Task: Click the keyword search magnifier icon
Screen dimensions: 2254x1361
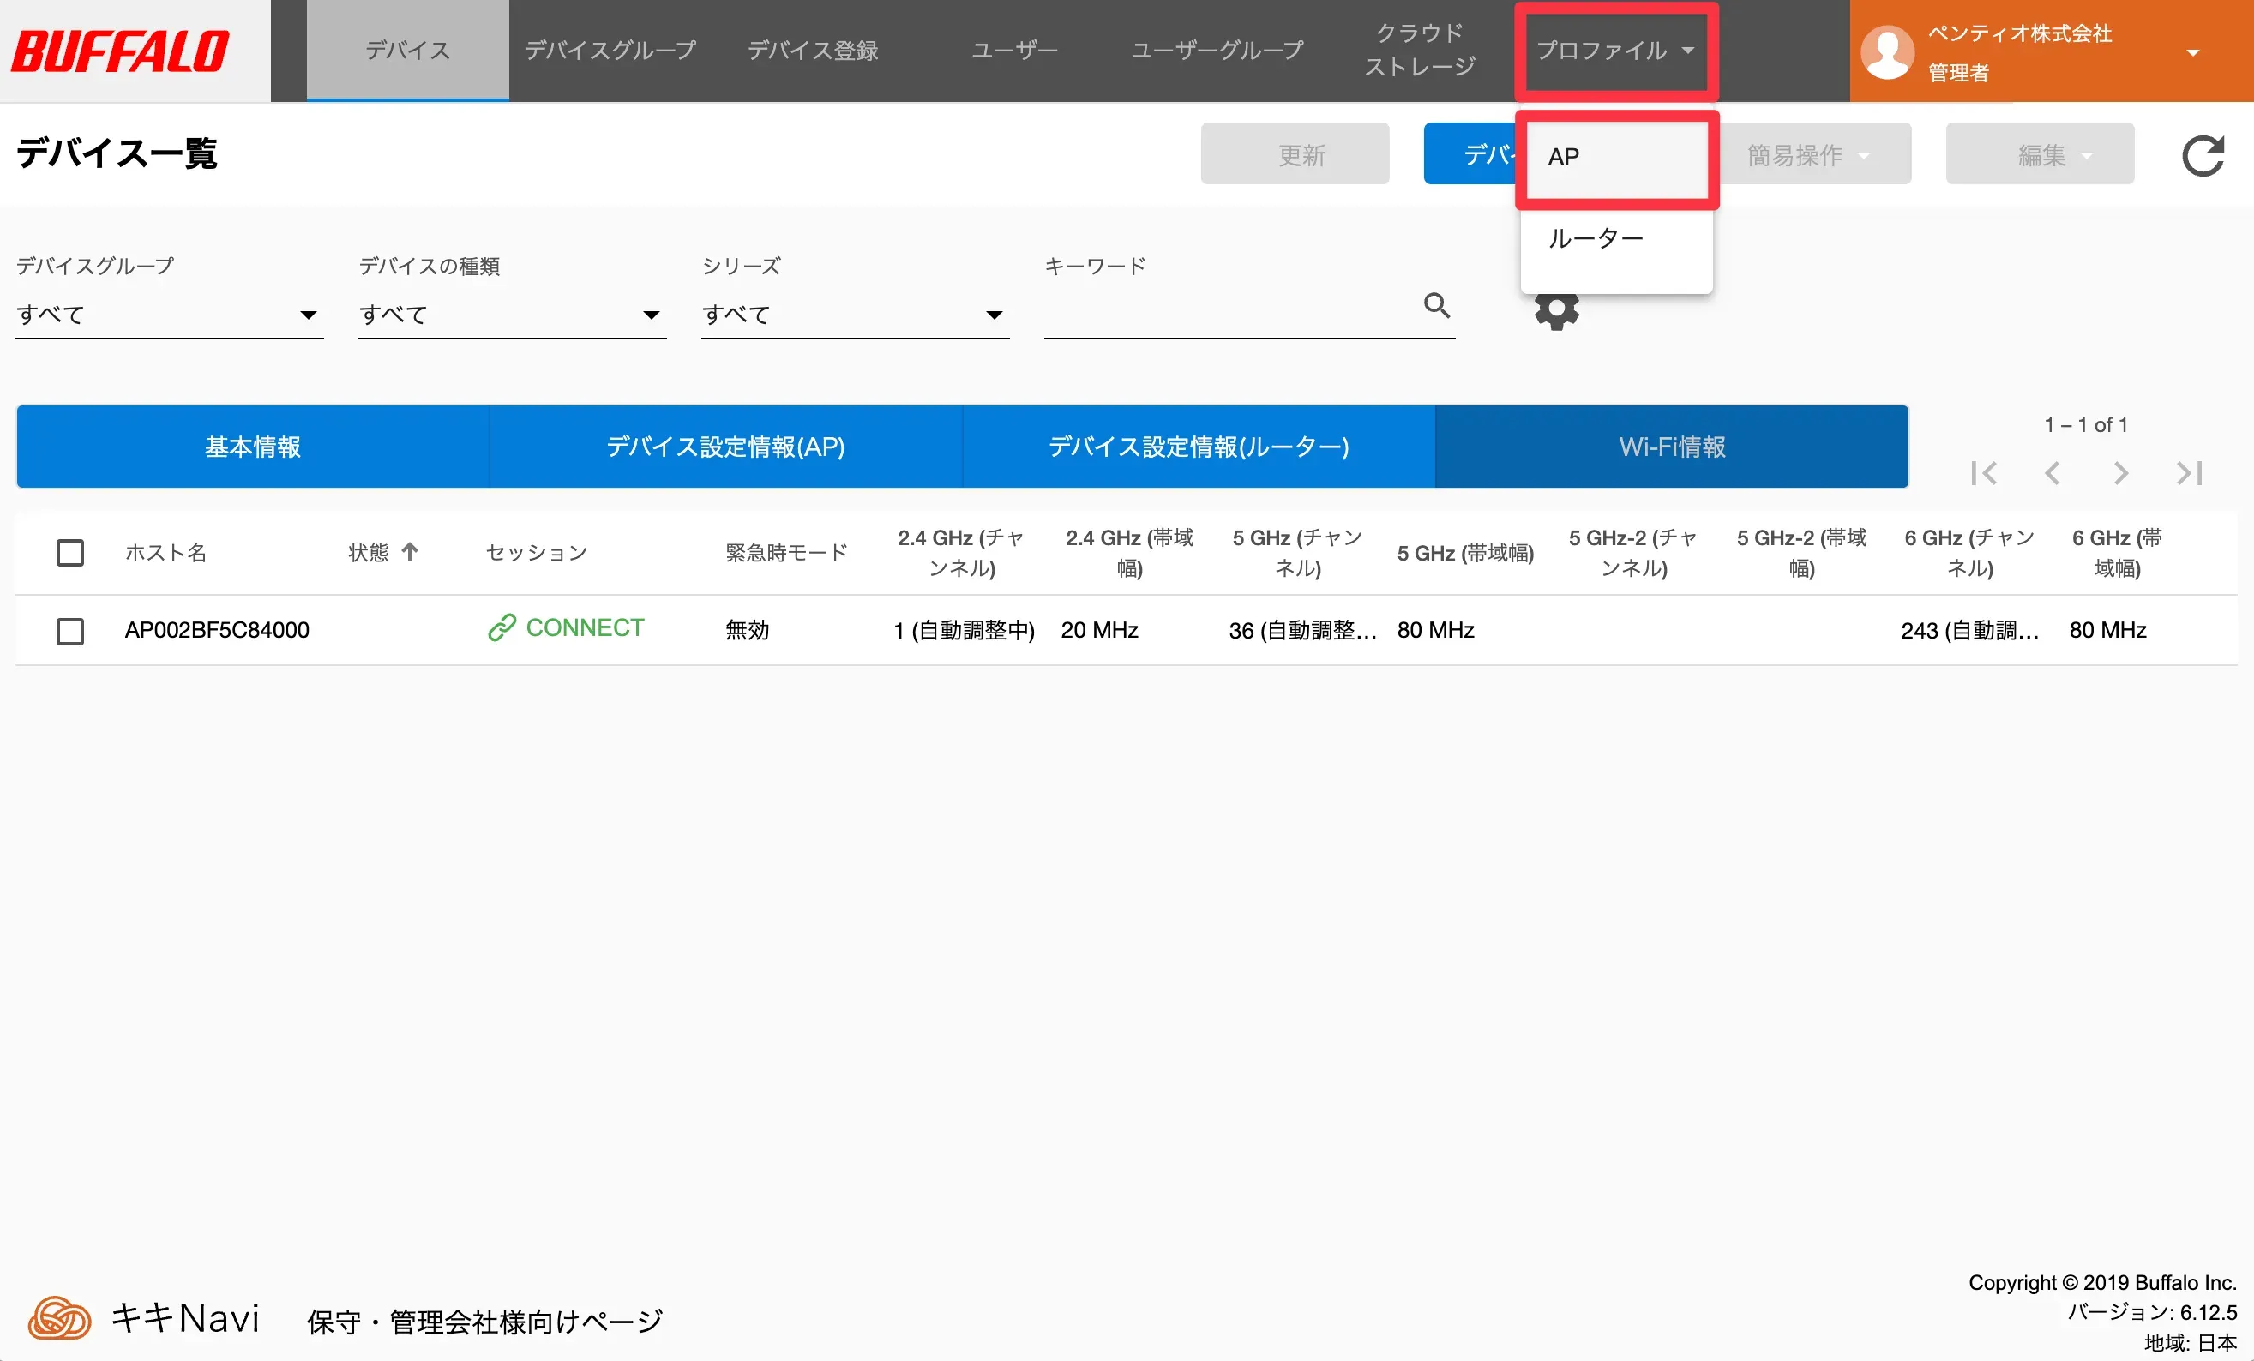Action: coord(1436,305)
